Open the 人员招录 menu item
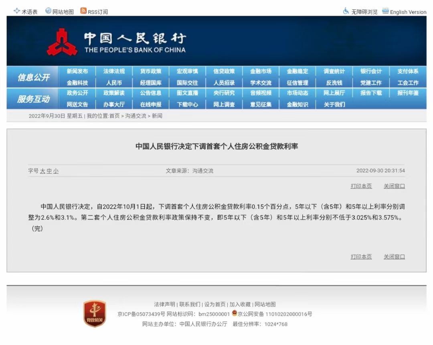 pyautogui.click(x=224, y=83)
